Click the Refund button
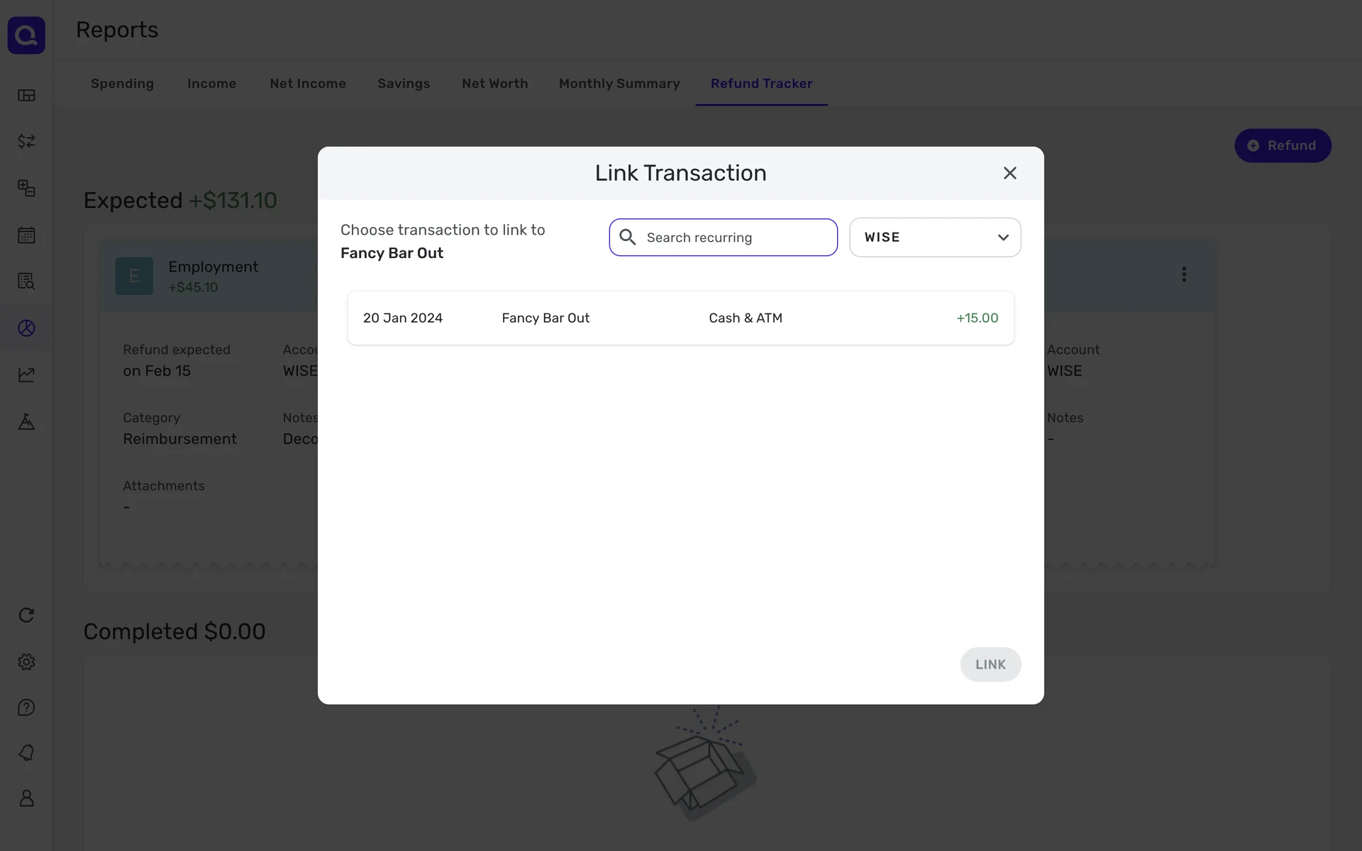This screenshot has width=1362, height=851. coord(1282,145)
